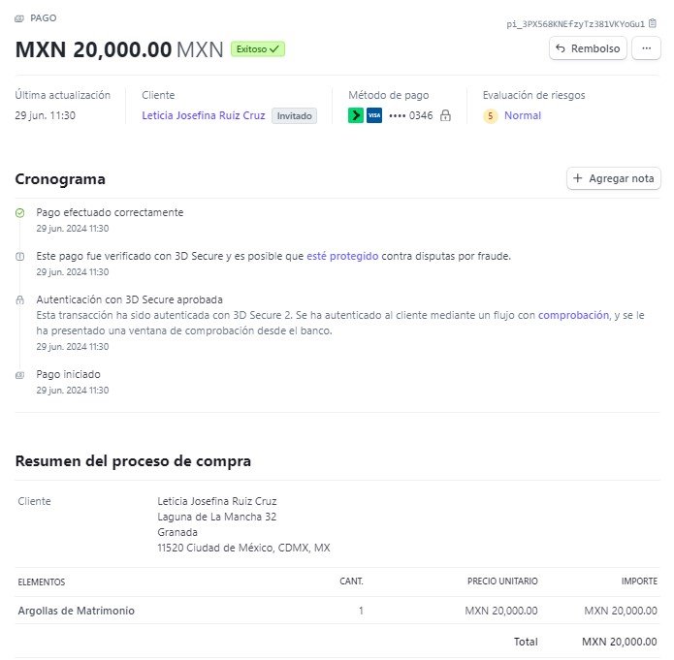Image resolution: width=674 pixels, height=660 pixels.
Task: Click the lock icon beside Autenticación 3D Secure
Action: pyautogui.click(x=19, y=299)
